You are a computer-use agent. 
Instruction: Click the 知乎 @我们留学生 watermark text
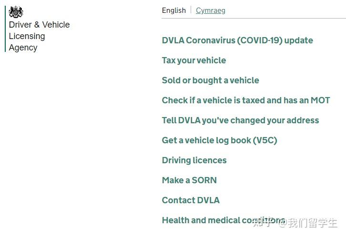pos(295,222)
